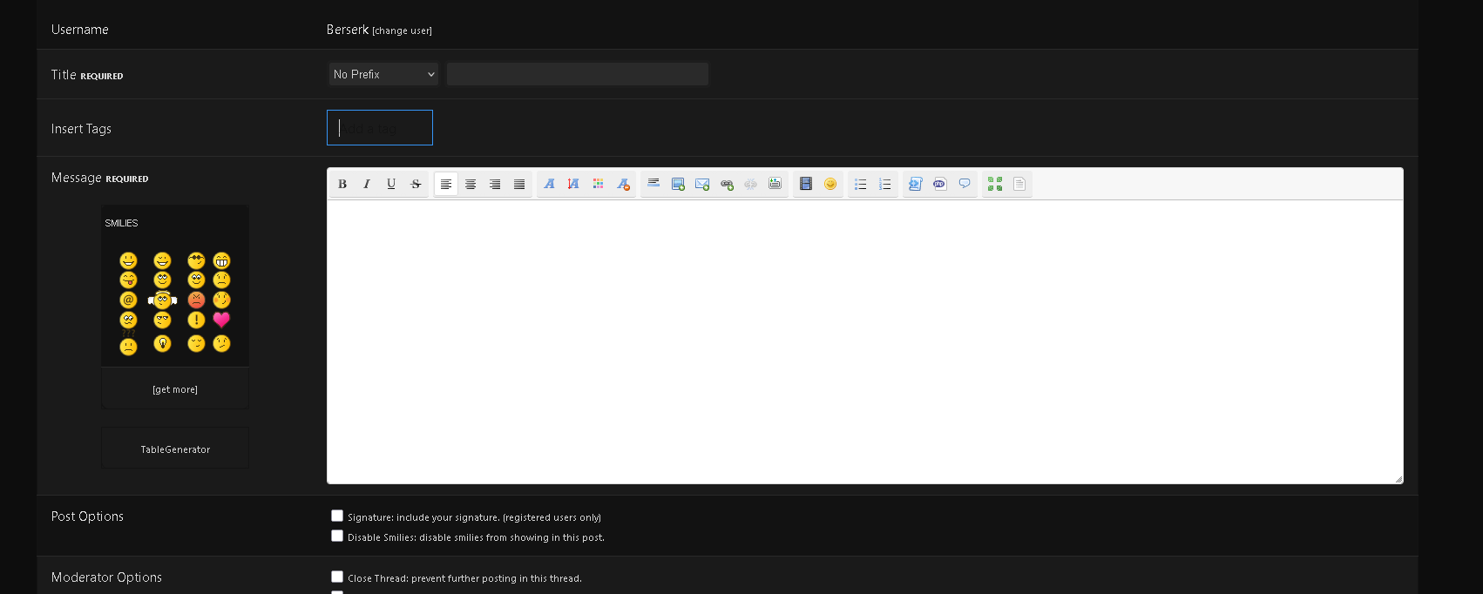Click the thread title input field
Viewport: 1483px width, 594px height.
(x=577, y=74)
